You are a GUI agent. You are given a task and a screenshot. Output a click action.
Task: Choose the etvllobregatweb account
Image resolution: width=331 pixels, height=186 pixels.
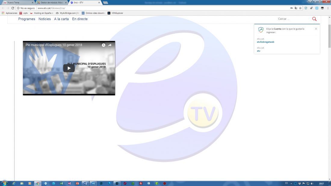point(266,42)
